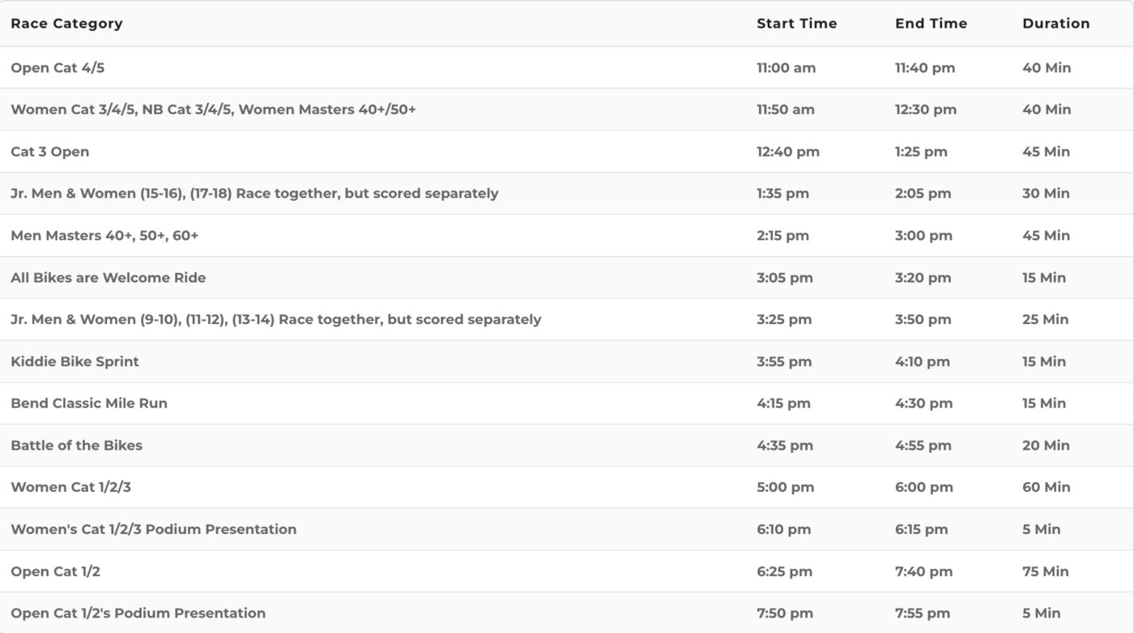Click the 75 Min duration cell
1134x633 pixels.
tap(1045, 571)
